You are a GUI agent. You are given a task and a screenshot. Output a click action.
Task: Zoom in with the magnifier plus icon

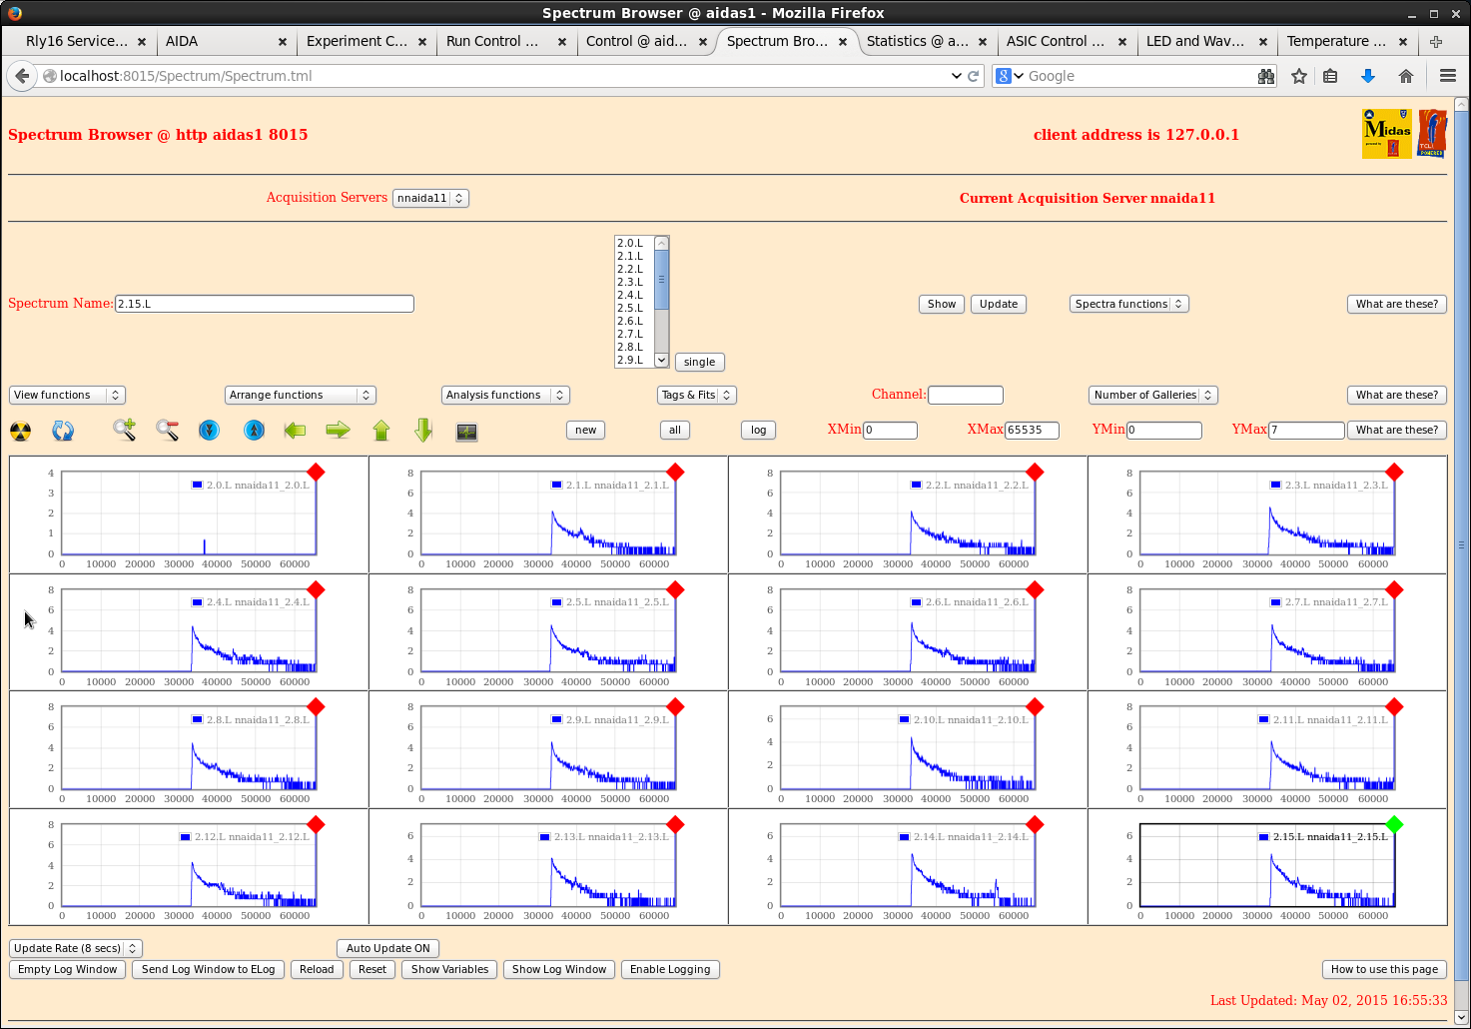coord(124,431)
